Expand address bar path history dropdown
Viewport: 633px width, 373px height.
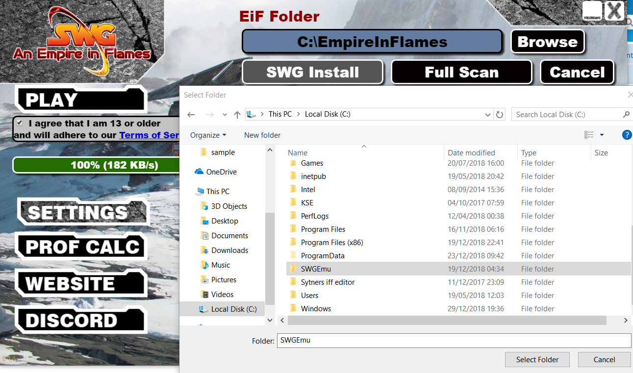tap(488, 115)
